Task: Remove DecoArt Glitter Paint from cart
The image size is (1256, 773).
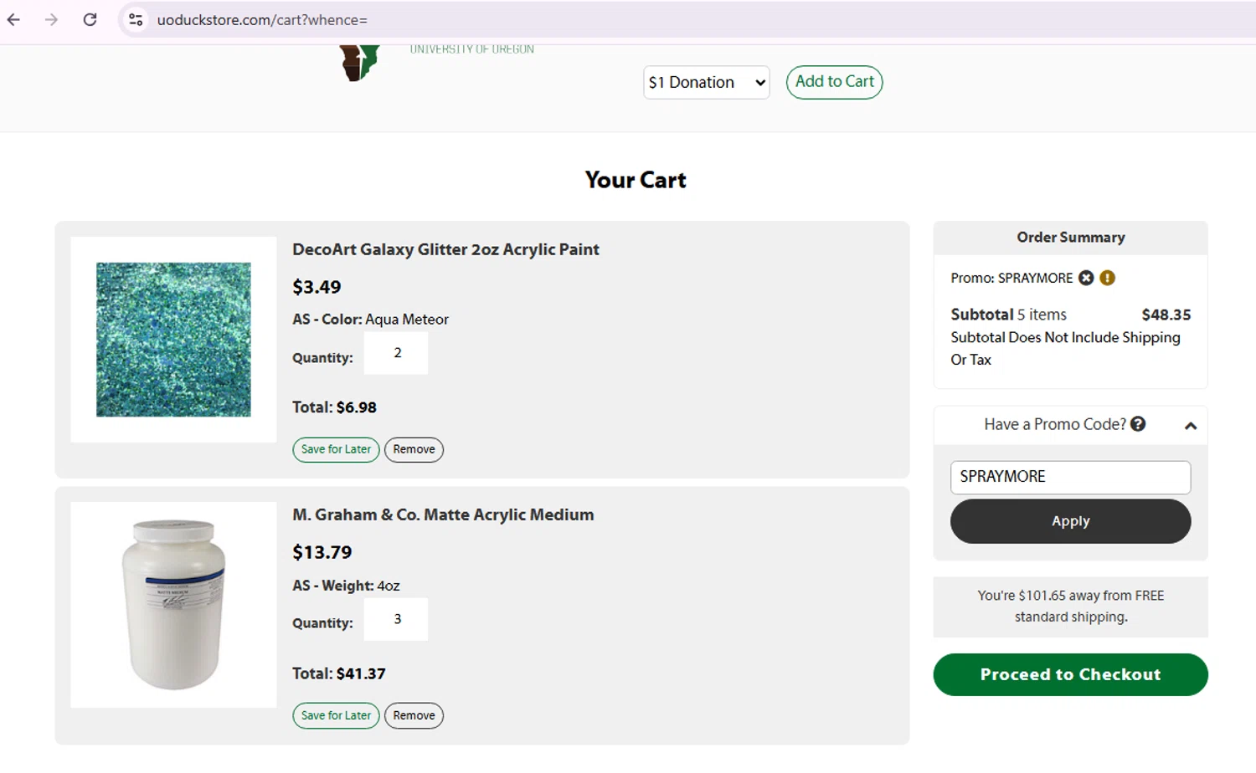Action: click(x=414, y=449)
